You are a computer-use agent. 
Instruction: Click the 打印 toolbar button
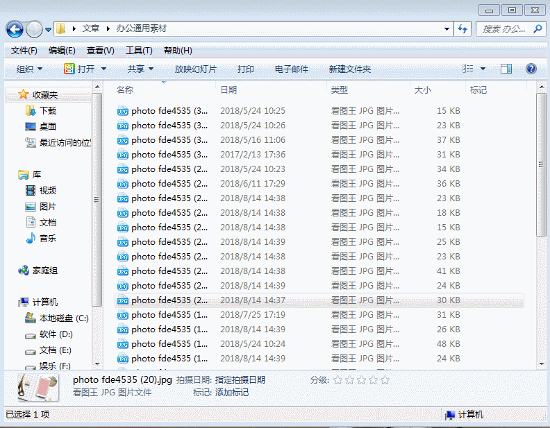click(x=246, y=69)
